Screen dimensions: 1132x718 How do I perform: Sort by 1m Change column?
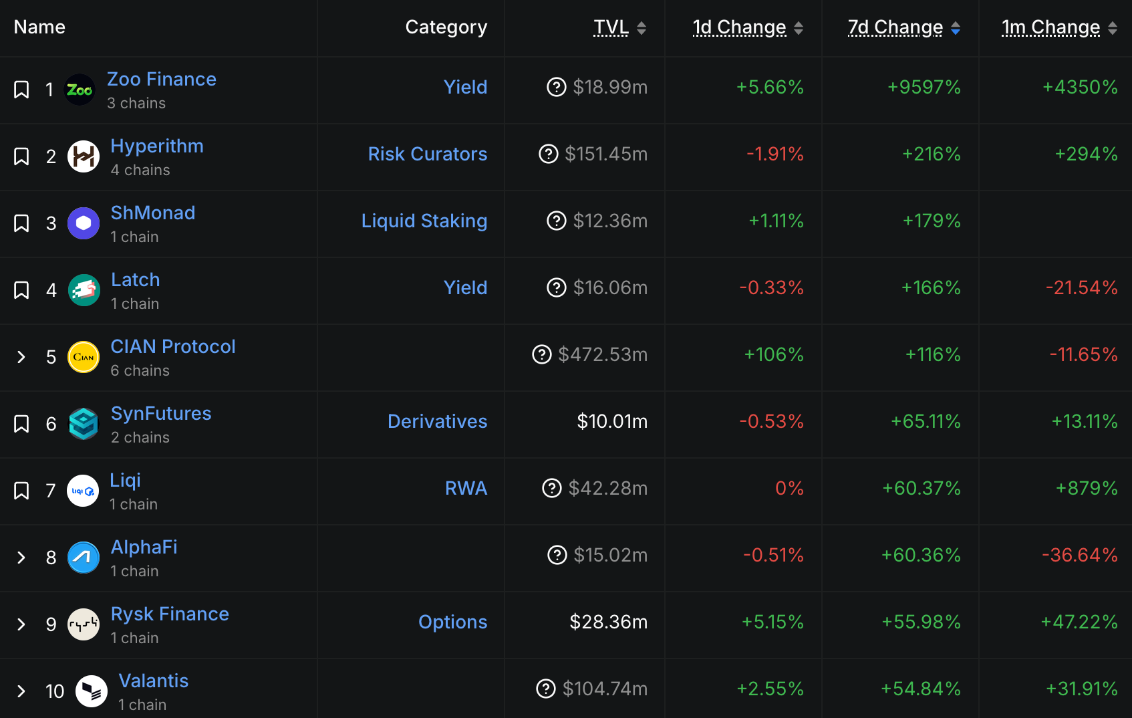point(1059,27)
